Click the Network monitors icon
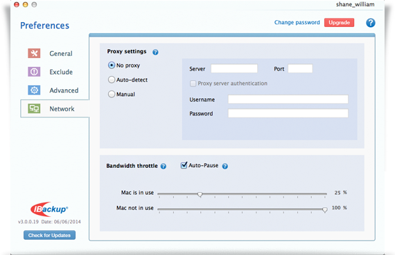Viewport: 395px width, 255px height. tap(34, 108)
